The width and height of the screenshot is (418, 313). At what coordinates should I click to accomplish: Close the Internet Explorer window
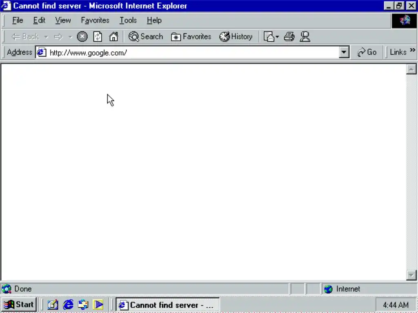coord(411,6)
